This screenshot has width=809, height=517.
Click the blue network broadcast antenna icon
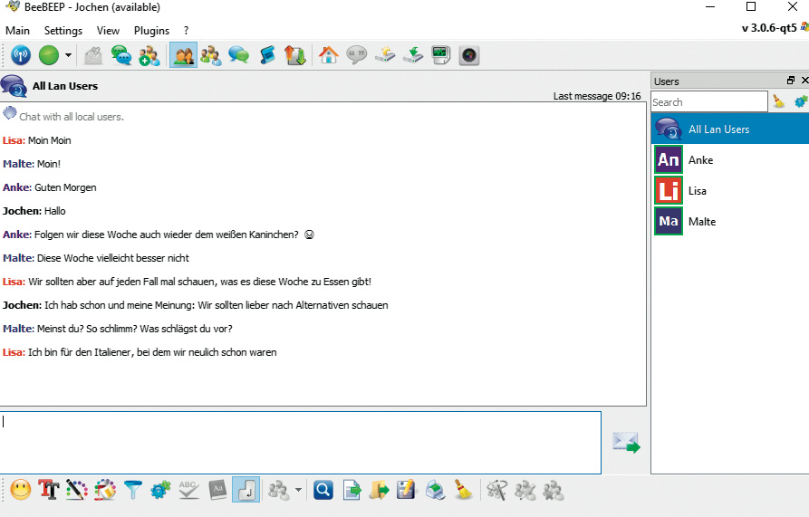point(21,55)
